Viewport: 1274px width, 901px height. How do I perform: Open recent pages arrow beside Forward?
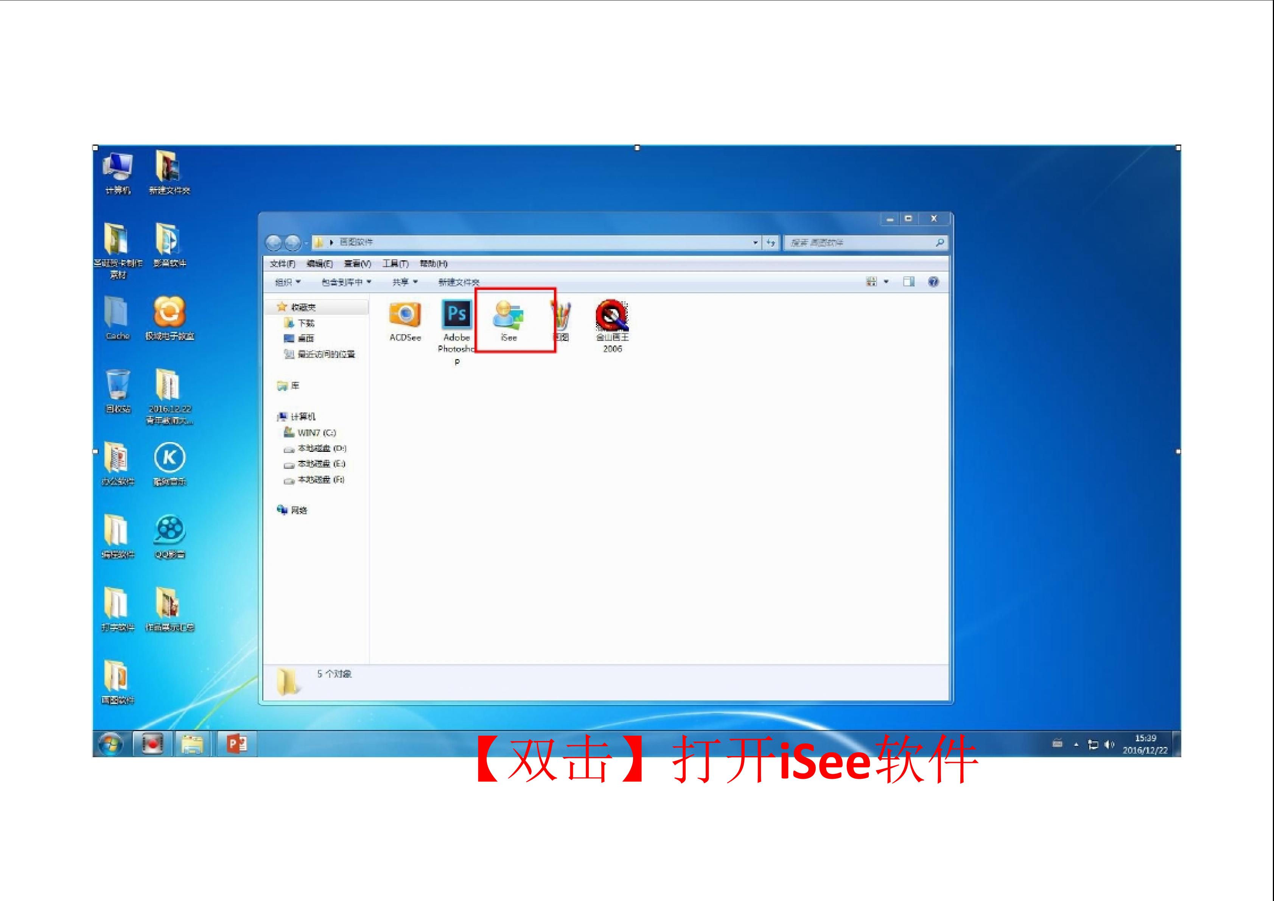[306, 243]
